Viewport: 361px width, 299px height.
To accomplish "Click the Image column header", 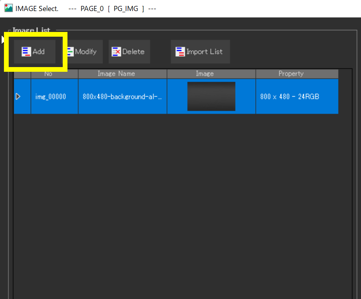I will (205, 74).
